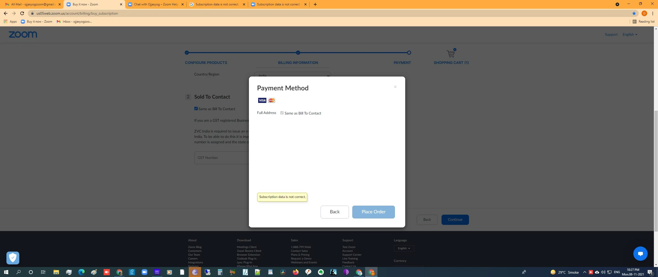Open taskbar search
The height and width of the screenshot is (277, 658).
[x=19, y=272]
